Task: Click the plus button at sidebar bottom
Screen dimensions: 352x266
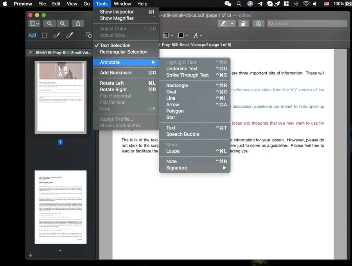Action: [30, 255]
